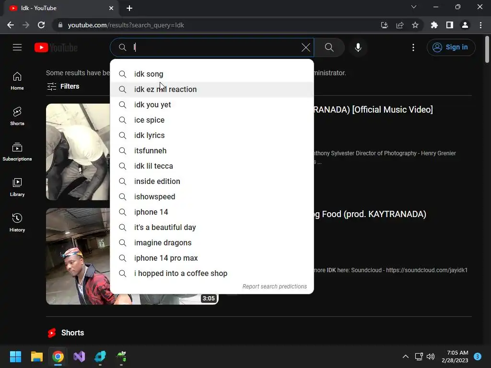Open Windows Start menu
Image resolution: width=491 pixels, height=368 pixels.
(15, 356)
